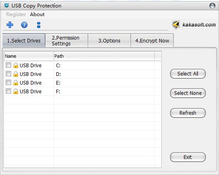The height and width of the screenshot is (175, 219).
Task: Tick the checkbox for drive F:
Action: coord(8,91)
